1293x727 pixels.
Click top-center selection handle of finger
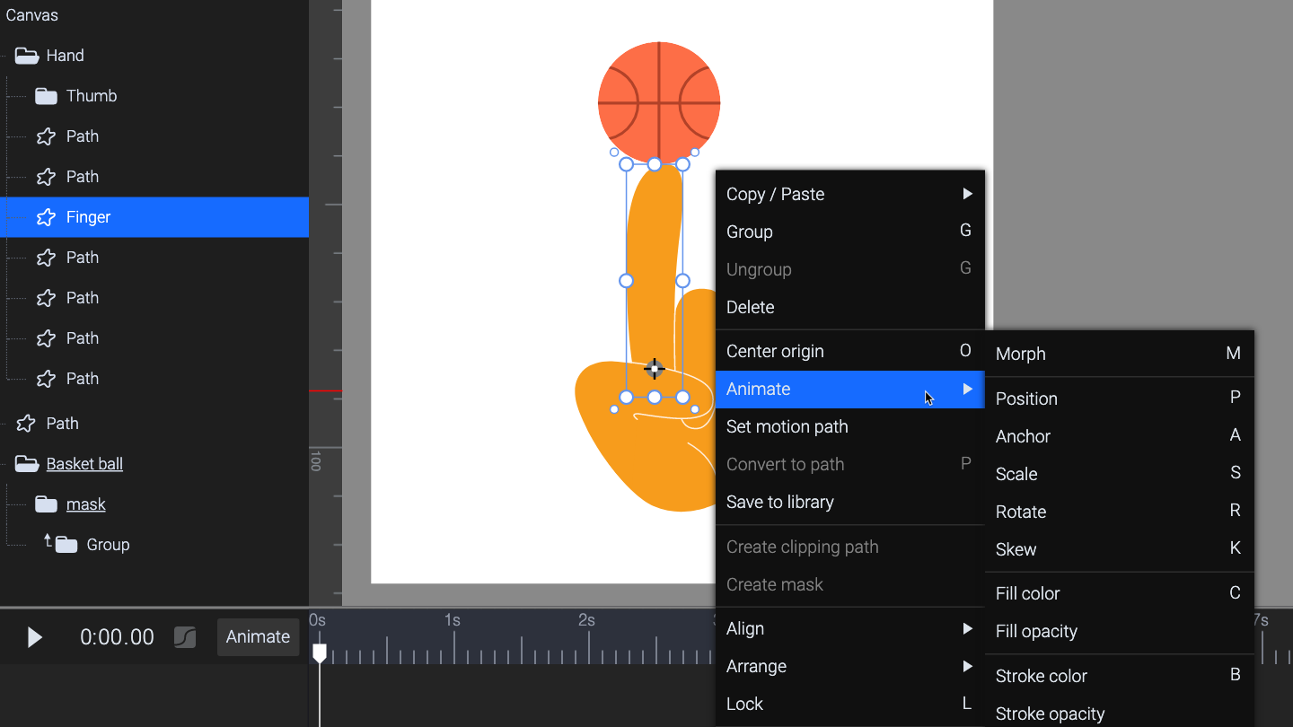655,164
